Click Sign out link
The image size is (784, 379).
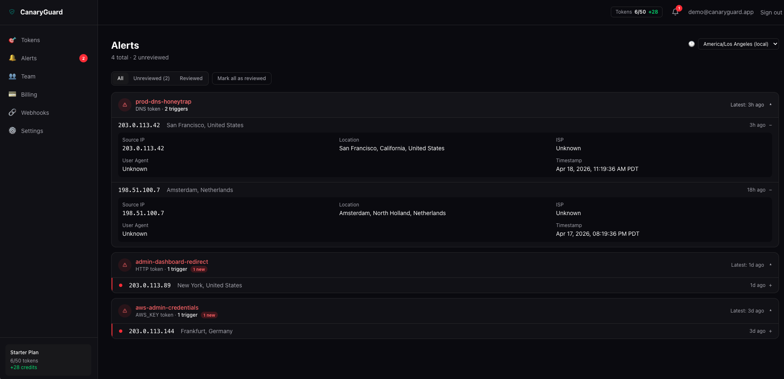[x=771, y=12]
